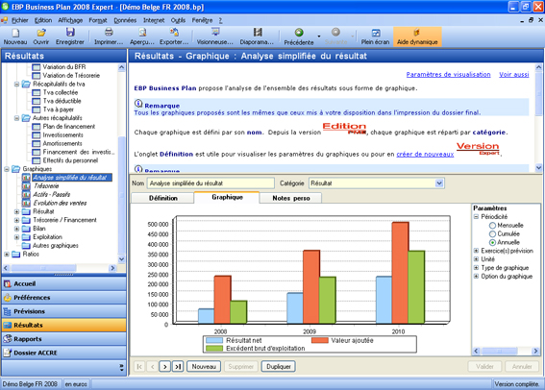Open Rapports in the navigation pane
Image resolution: width=545 pixels, height=390 pixels.
click(64, 339)
